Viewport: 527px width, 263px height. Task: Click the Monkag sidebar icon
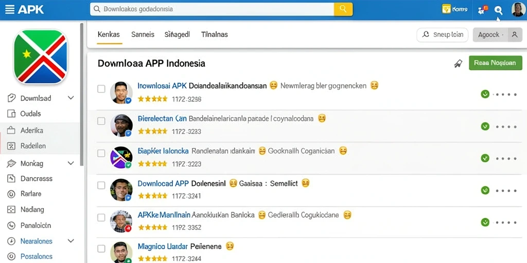pyautogui.click(x=11, y=163)
